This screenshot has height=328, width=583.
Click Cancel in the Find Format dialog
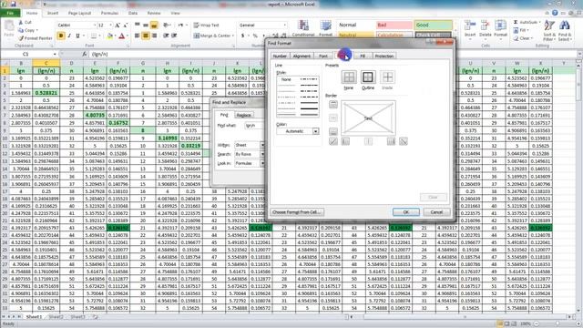click(436, 212)
